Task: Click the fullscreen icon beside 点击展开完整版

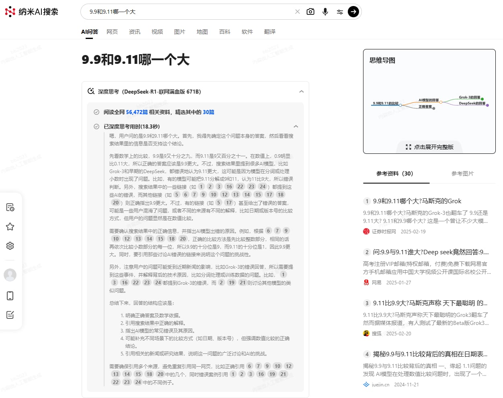Action: 409,147
